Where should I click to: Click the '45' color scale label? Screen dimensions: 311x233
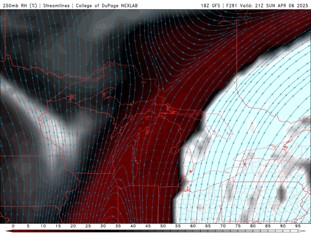pos(148,226)
